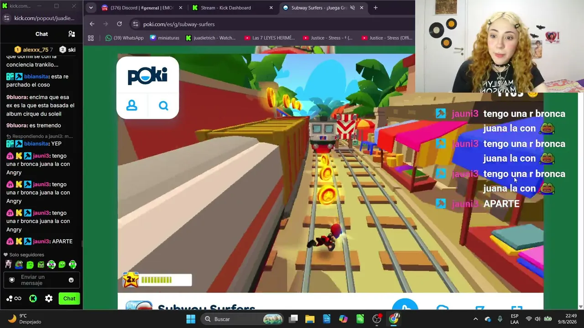Insert the first avatar emote in quick row

[x=8, y=264]
